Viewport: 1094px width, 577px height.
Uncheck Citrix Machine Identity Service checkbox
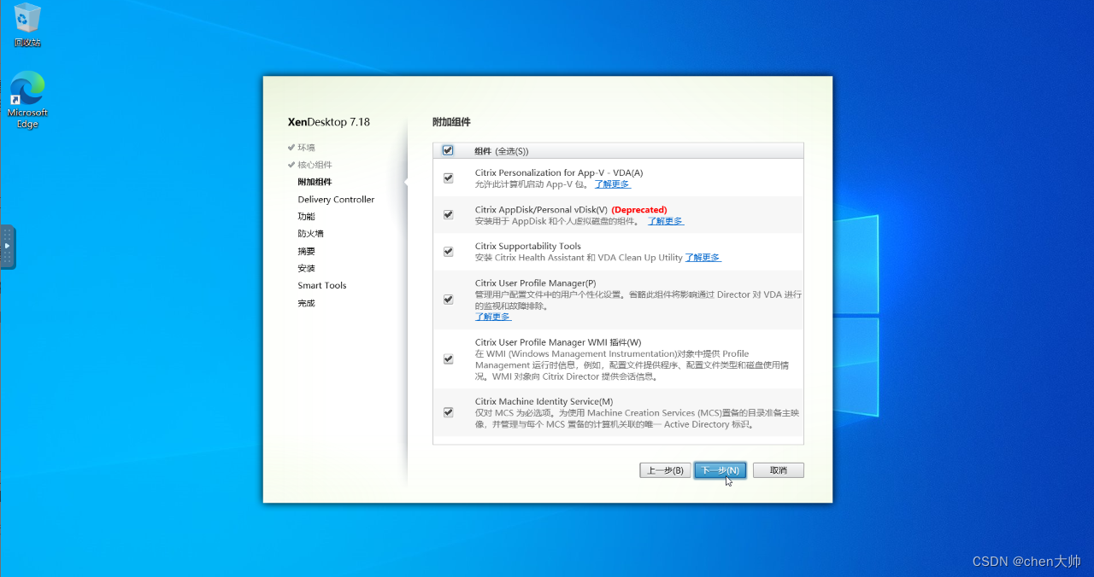pyautogui.click(x=448, y=412)
